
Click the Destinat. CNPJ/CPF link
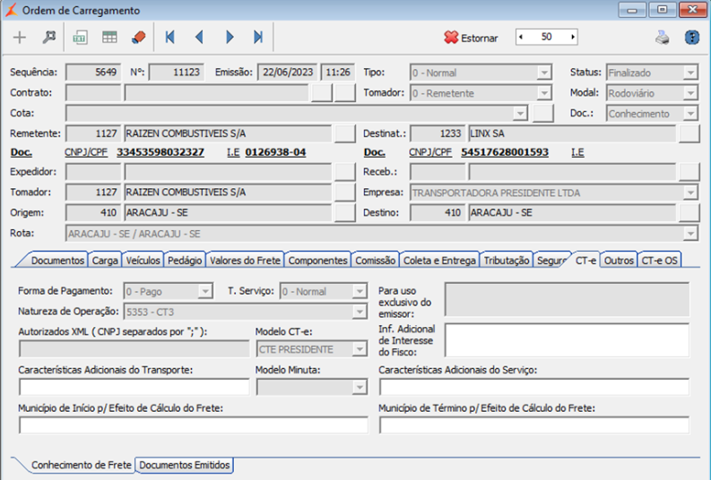coord(430,152)
